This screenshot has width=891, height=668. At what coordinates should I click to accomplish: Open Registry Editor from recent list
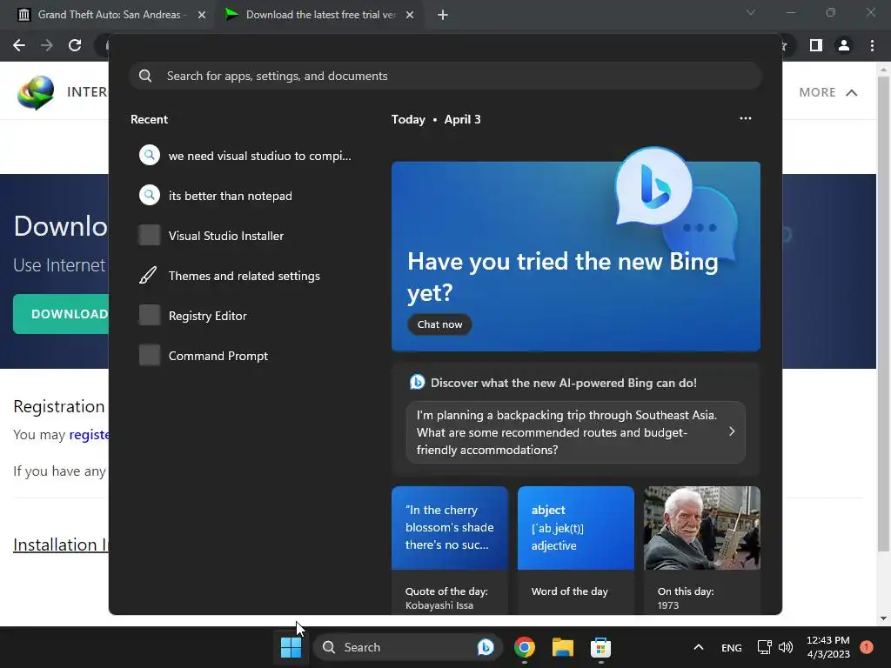[246, 315]
